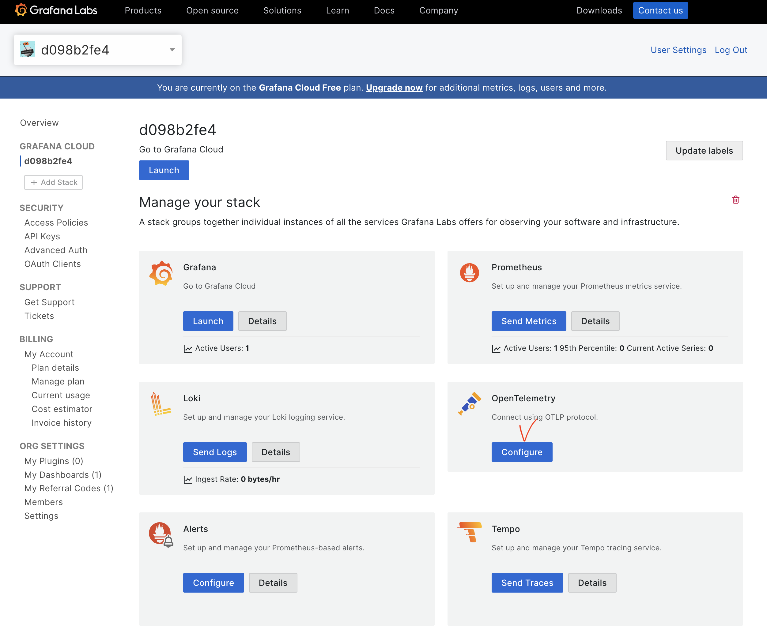Viewport: 767px width, 633px height.
Task: Open the Solutions menu
Action: pyautogui.click(x=282, y=11)
